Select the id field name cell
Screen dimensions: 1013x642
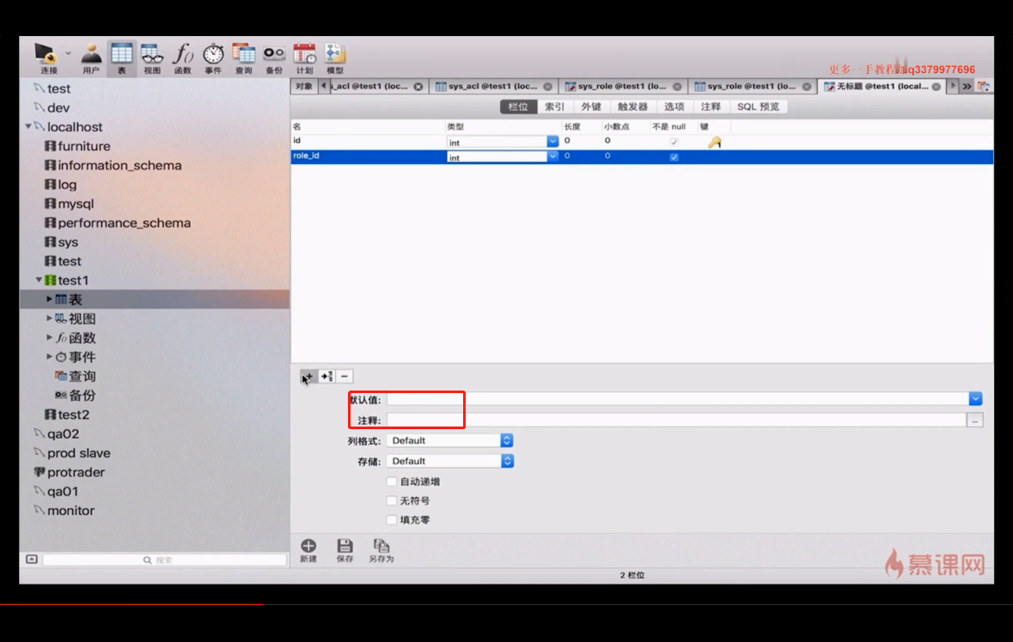(x=368, y=141)
